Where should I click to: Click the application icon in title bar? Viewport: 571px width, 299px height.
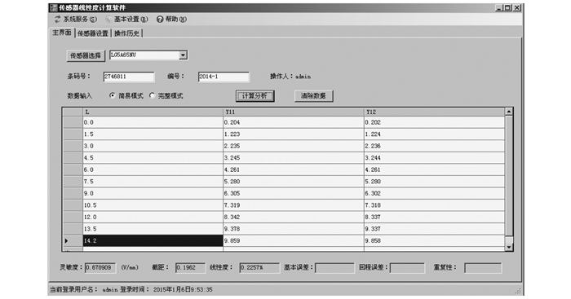pos(54,7)
